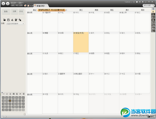
Task: Select day 19 in the mini calendar
Action: coord(17,104)
